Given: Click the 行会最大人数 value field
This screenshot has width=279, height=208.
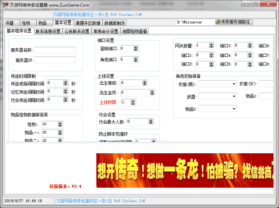Looking at the screenshot, I should [138, 121].
